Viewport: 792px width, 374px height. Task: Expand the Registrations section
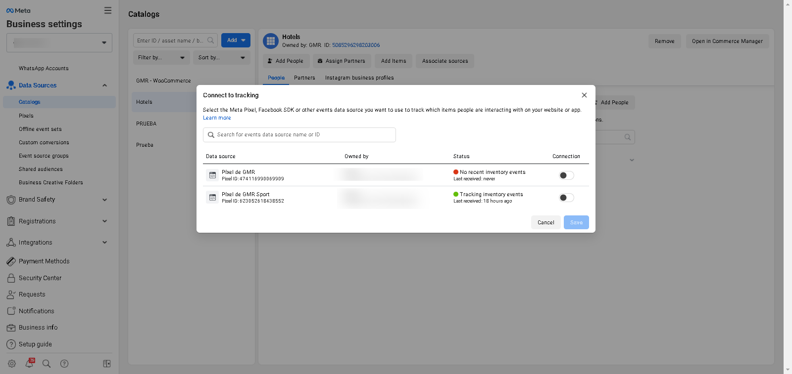[104, 221]
